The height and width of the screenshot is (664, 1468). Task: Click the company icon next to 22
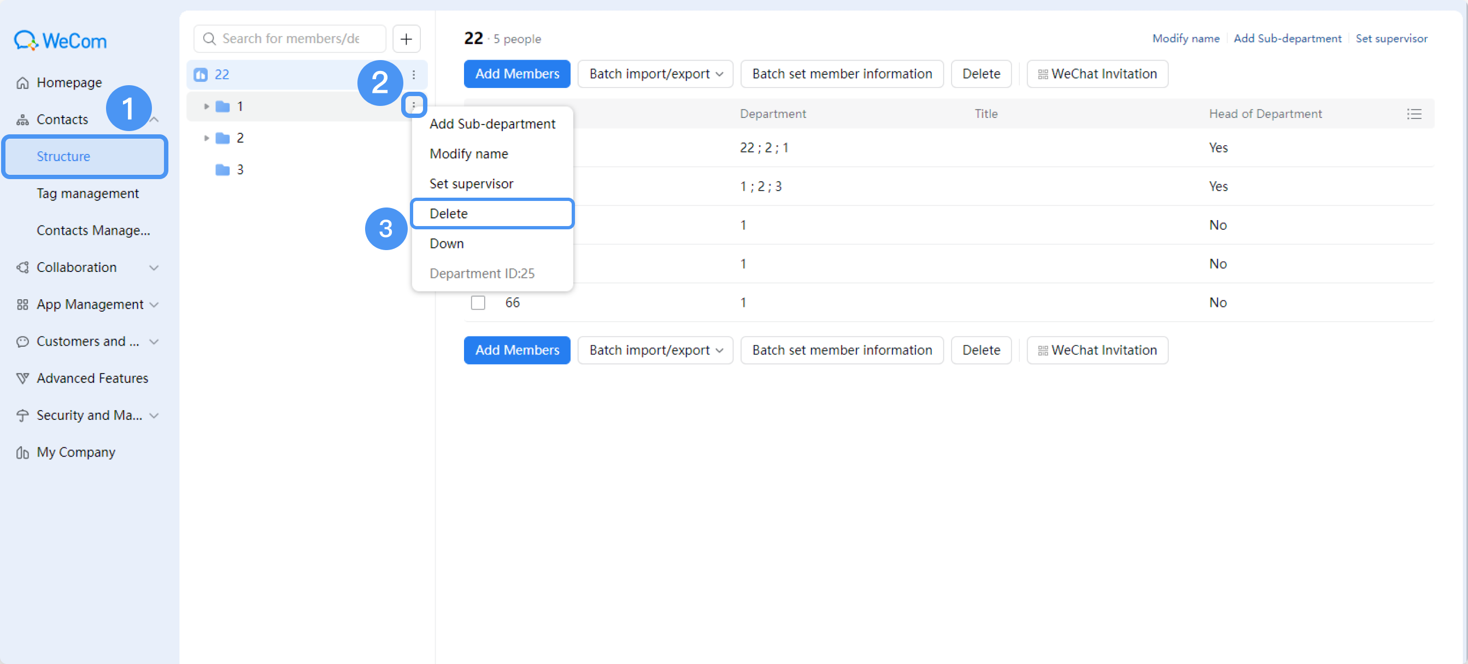point(201,75)
